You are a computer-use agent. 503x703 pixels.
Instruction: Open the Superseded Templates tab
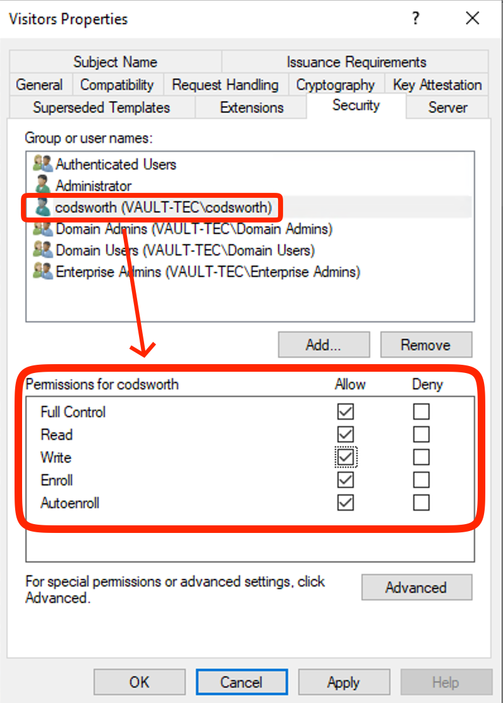click(x=101, y=107)
